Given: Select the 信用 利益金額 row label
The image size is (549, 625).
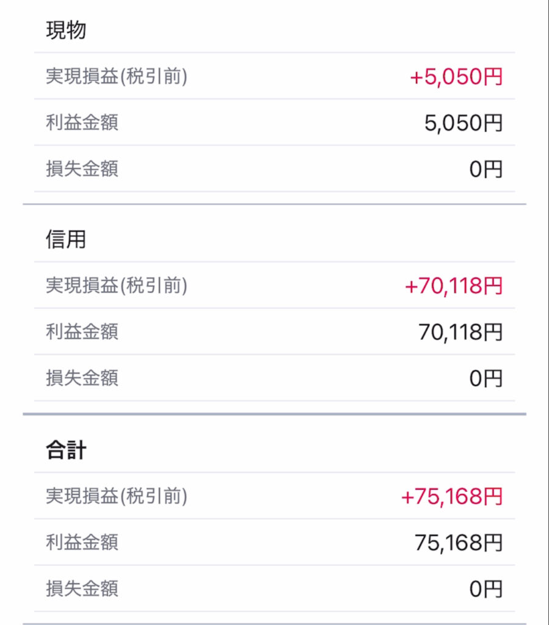Looking at the screenshot, I should [x=82, y=331].
